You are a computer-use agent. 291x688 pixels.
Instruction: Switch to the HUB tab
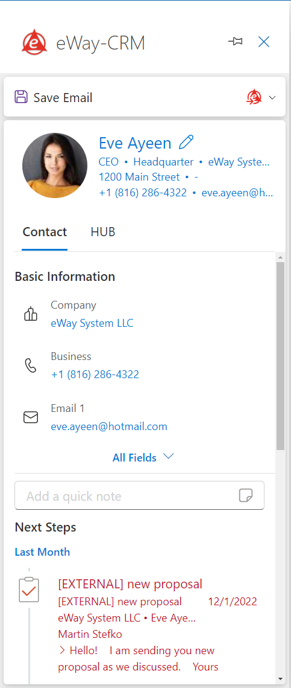[103, 232]
